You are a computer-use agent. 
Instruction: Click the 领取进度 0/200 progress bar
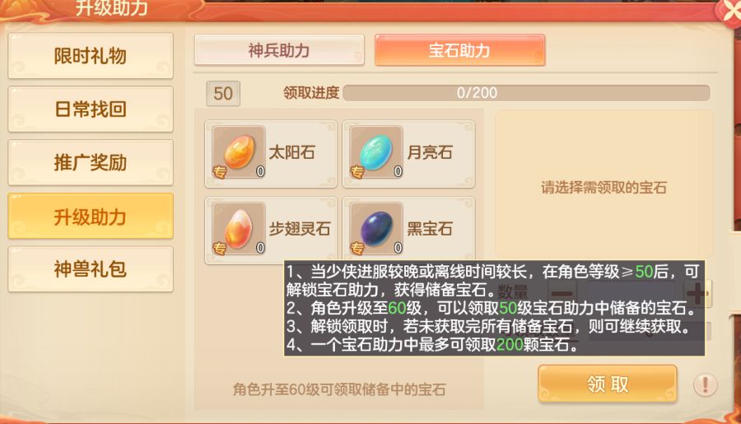[x=526, y=93]
